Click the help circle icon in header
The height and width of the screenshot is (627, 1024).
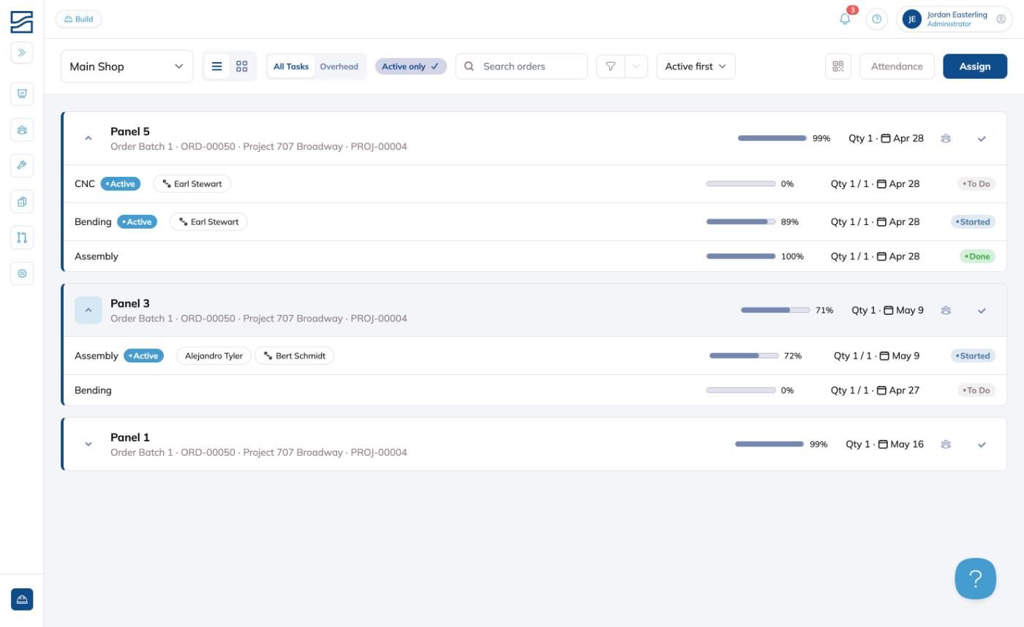point(877,19)
